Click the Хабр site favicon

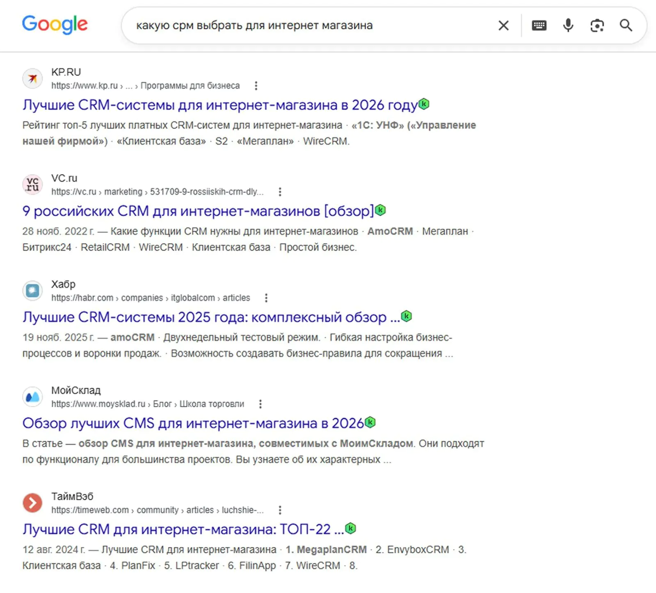pyautogui.click(x=32, y=291)
